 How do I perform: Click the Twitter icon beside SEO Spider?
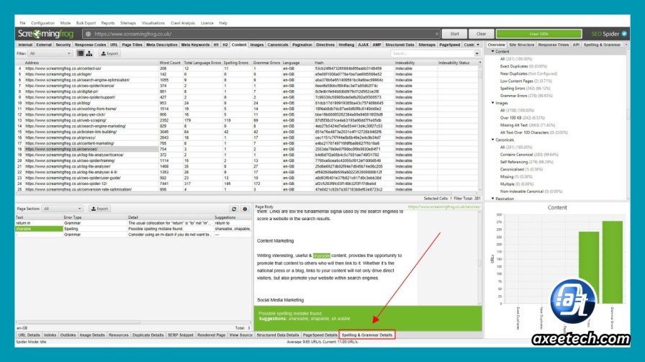(x=624, y=34)
